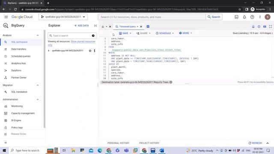Viewport: 274px width, 154px height.
Task: Open the help question mark menu
Action: click(x=252, y=17)
